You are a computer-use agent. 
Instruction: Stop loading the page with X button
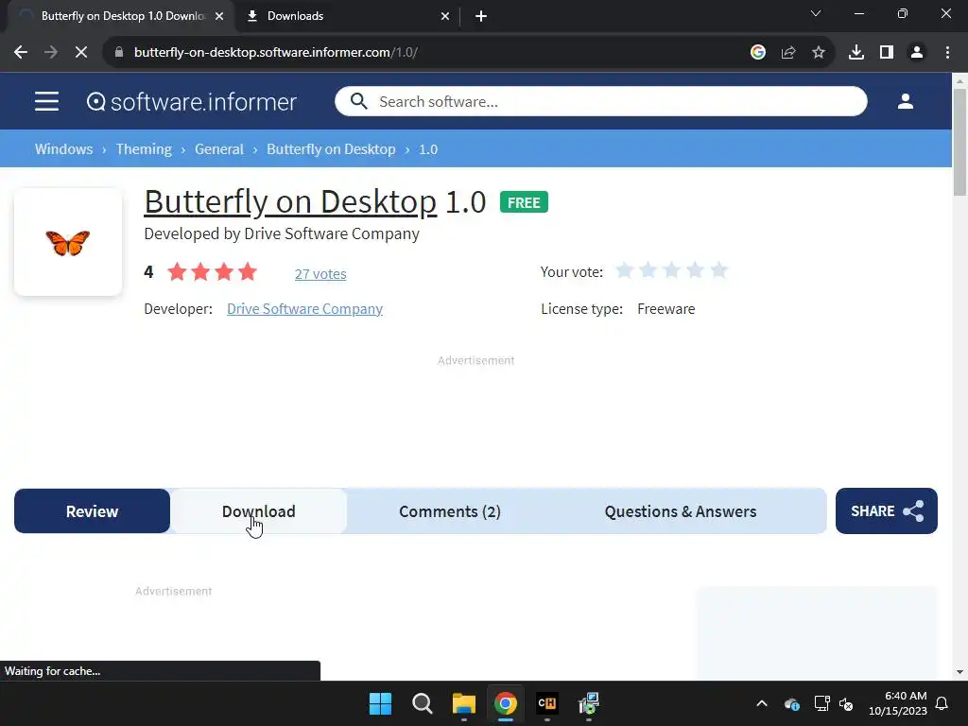click(81, 53)
